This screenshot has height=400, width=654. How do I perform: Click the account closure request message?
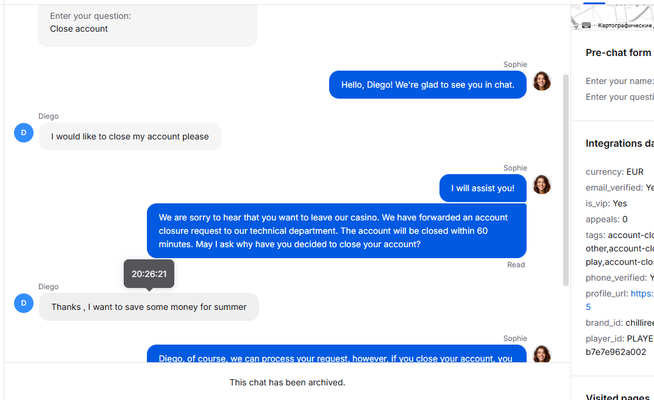336,231
